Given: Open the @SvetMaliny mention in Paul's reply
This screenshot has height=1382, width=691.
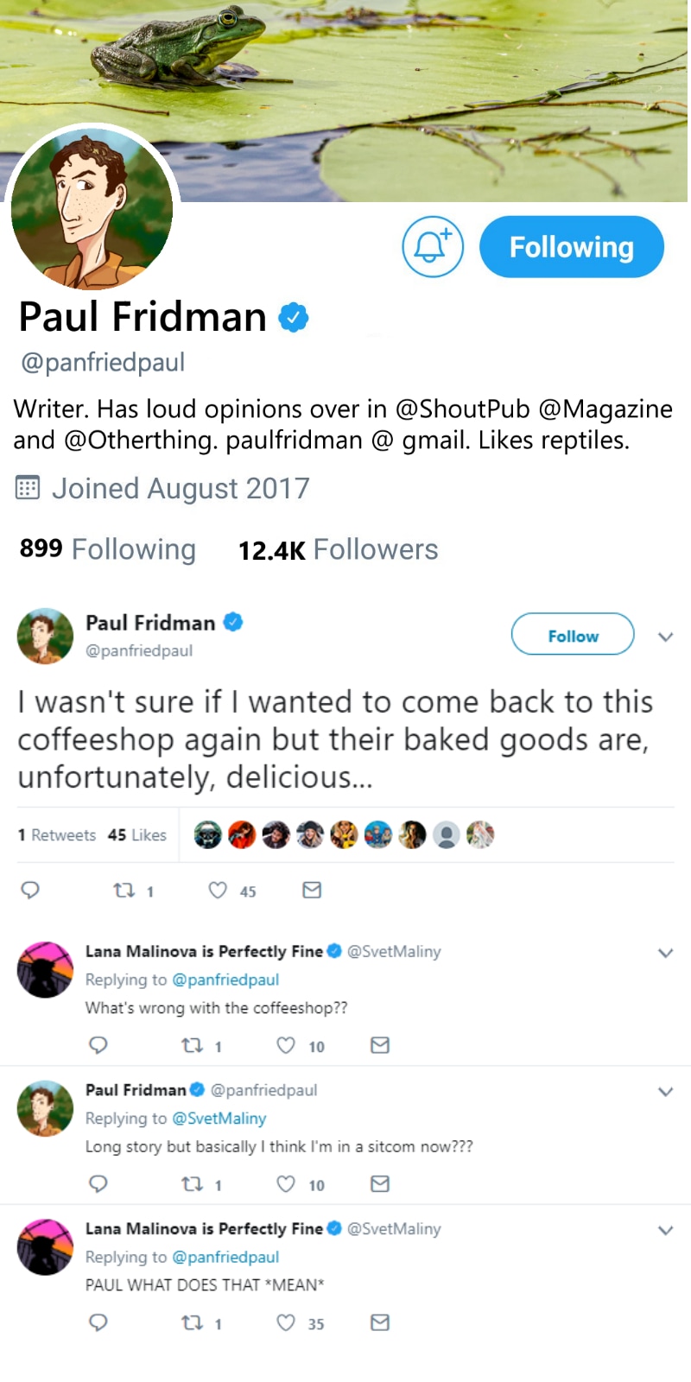Looking at the screenshot, I should 219,1118.
